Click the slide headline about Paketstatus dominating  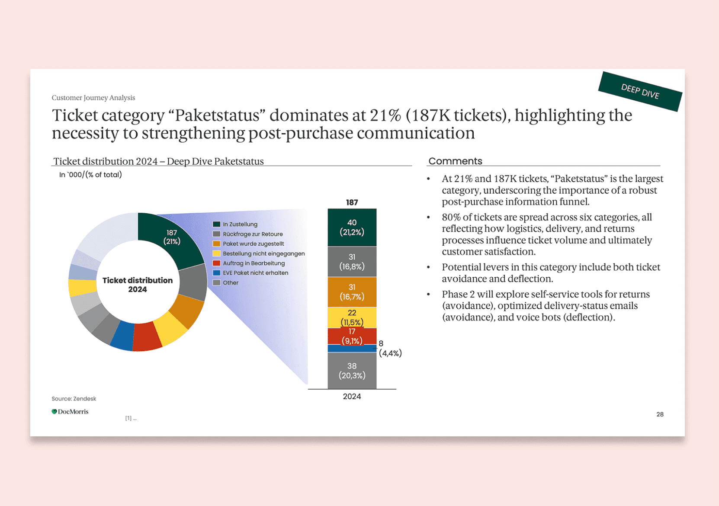[x=342, y=124]
